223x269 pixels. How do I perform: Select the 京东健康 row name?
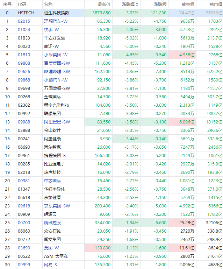click(x=52, y=198)
